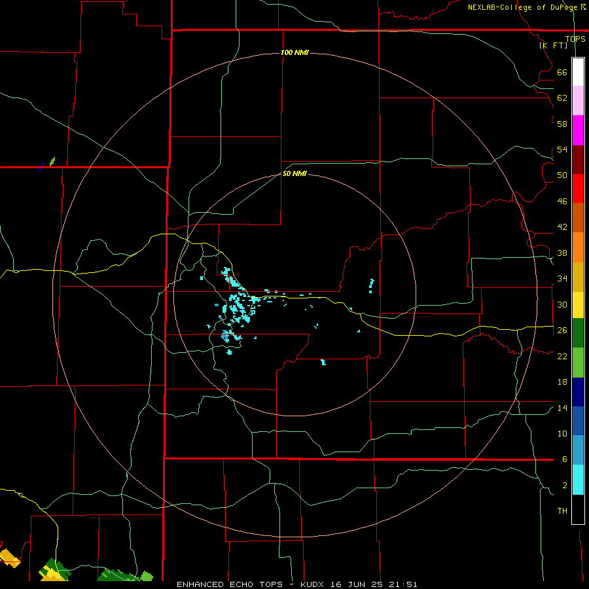Click legend value "34"
The height and width of the screenshot is (589, 589).
[x=562, y=279]
